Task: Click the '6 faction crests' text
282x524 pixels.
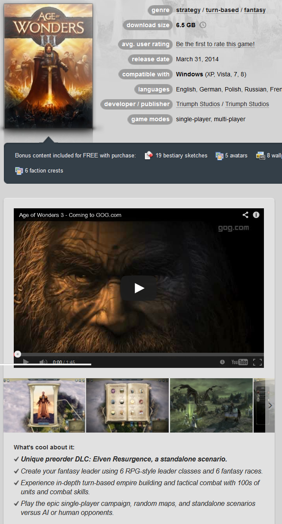Action: pos(44,170)
